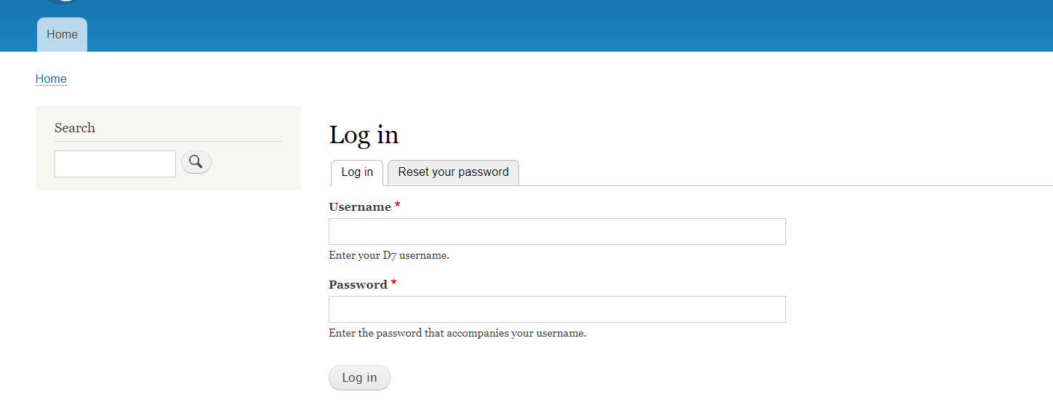Click into the Password field

[557, 309]
